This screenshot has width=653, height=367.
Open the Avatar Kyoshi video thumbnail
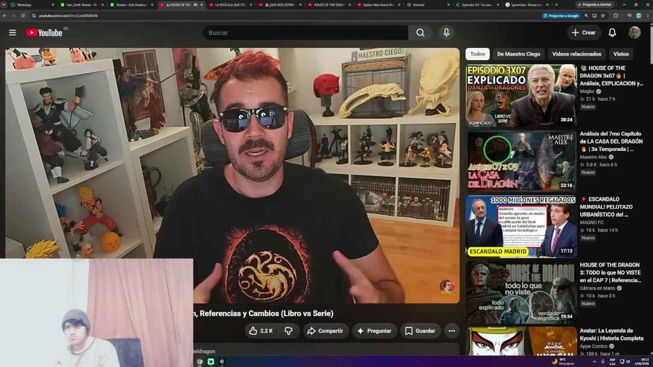click(x=521, y=341)
